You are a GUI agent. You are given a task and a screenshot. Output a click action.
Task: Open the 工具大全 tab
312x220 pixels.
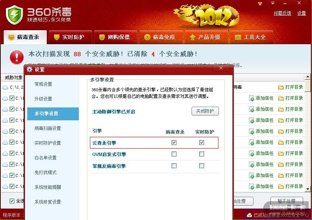coord(252,37)
